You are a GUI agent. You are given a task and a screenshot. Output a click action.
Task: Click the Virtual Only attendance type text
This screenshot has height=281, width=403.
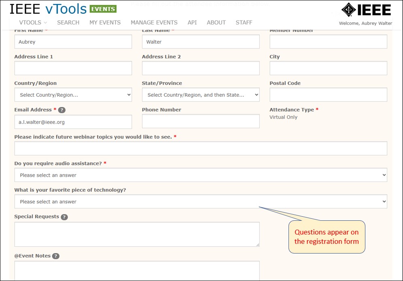283,117
